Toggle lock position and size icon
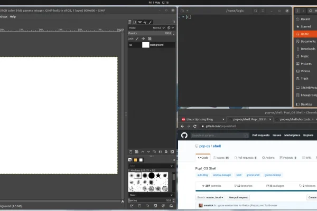Image resolution: width=317 pixels, height=211 pixels. pyautogui.click(x=143, y=39)
